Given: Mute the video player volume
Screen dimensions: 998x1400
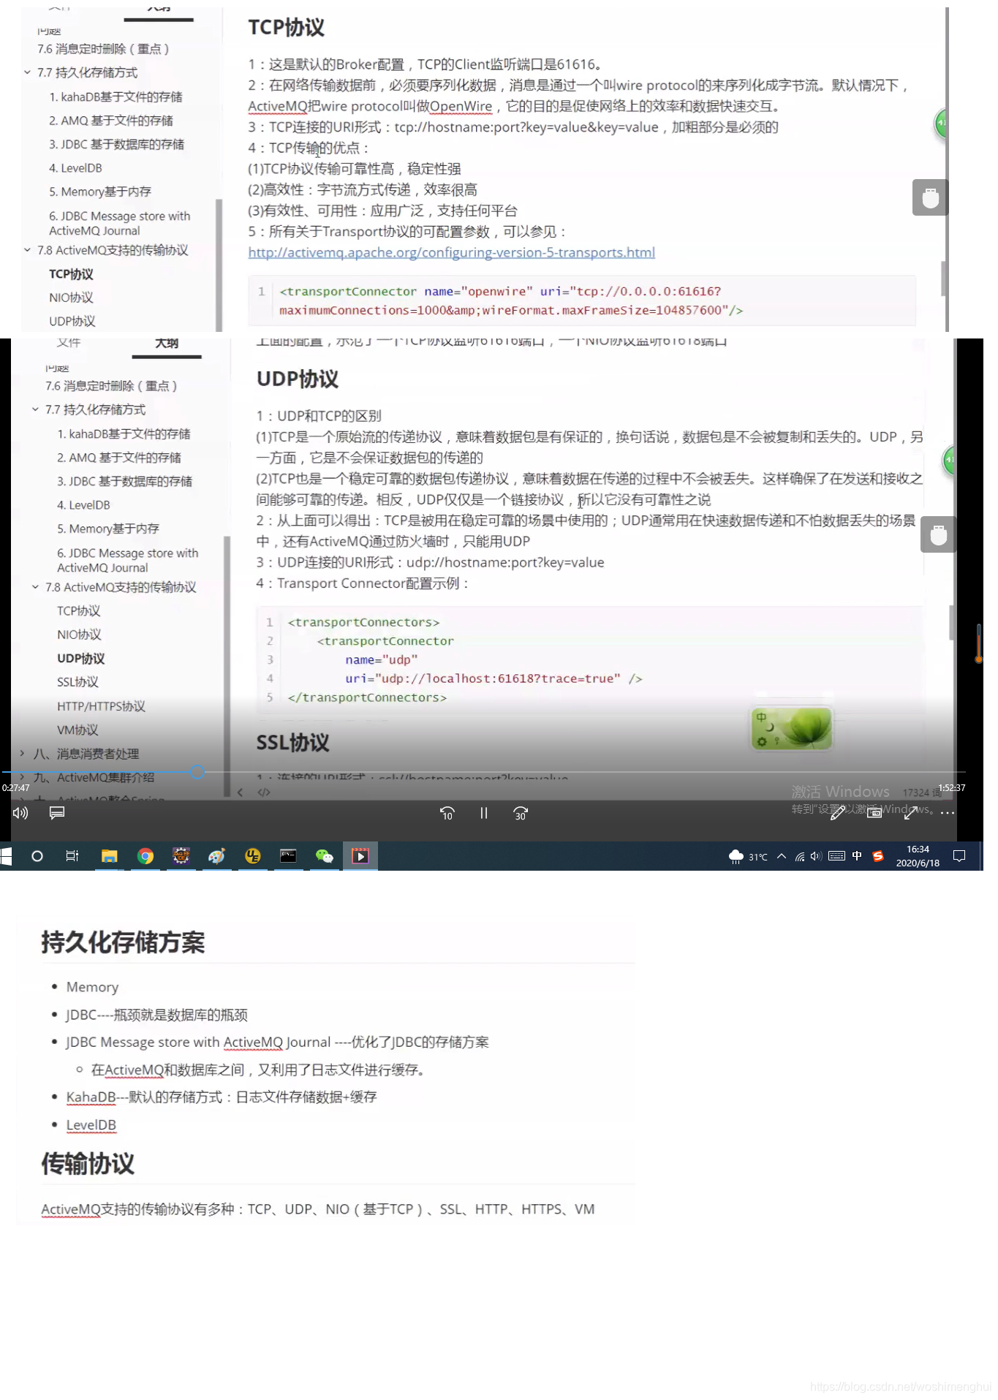Looking at the screenshot, I should click(x=20, y=813).
